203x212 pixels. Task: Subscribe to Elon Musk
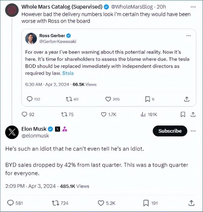tap(170, 131)
